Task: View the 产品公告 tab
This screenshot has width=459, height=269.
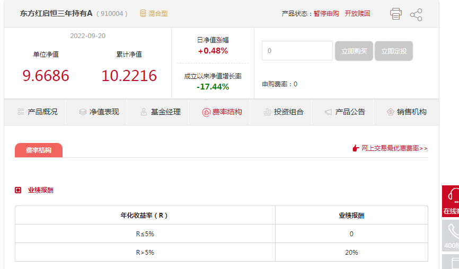Action: pos(345,112)
